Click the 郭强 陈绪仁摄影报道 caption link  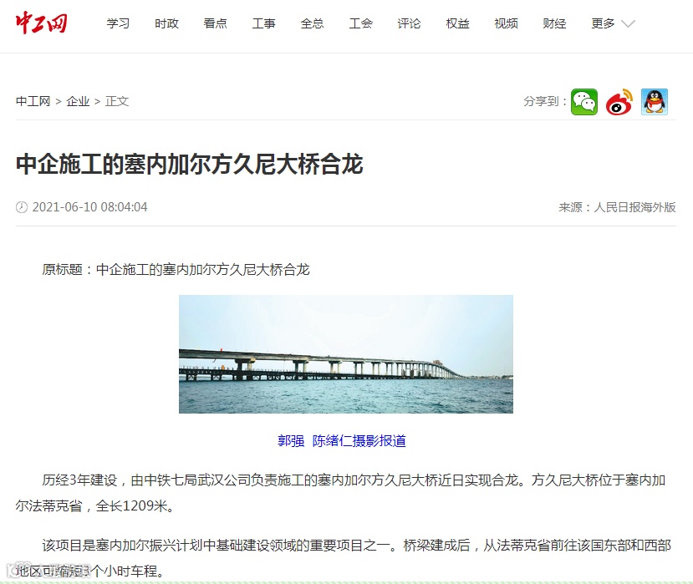point(342,440)
